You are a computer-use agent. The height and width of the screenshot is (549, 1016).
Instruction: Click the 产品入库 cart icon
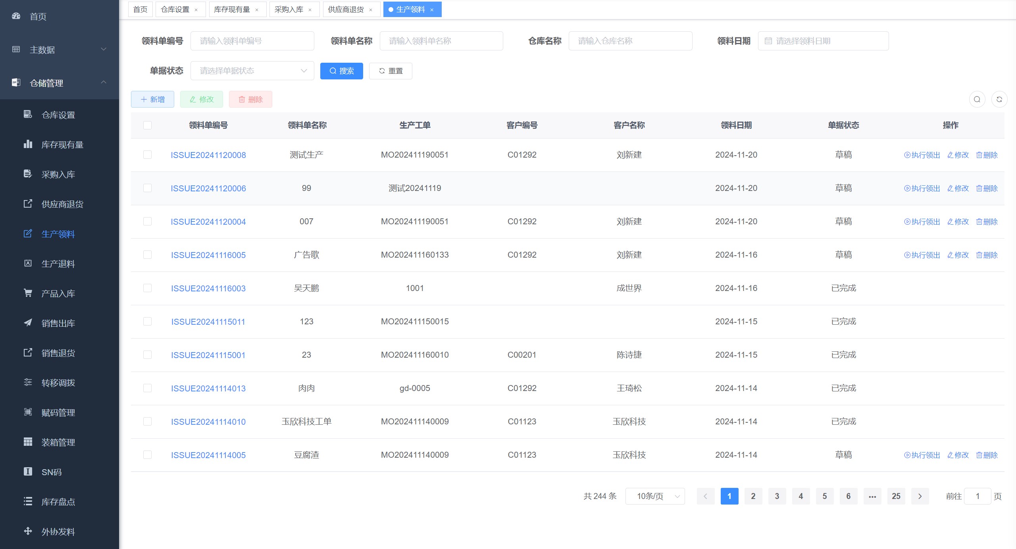click(28, 293)
